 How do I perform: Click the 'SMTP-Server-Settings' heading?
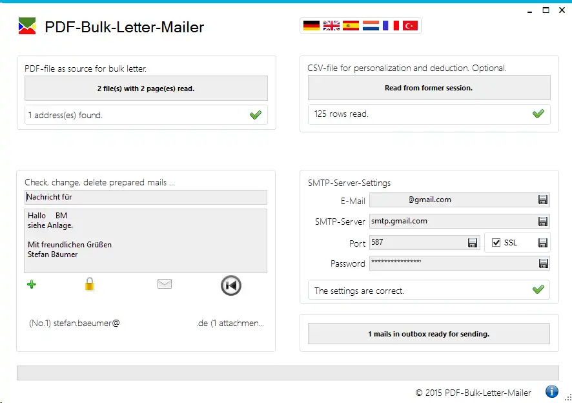(349, 183)
